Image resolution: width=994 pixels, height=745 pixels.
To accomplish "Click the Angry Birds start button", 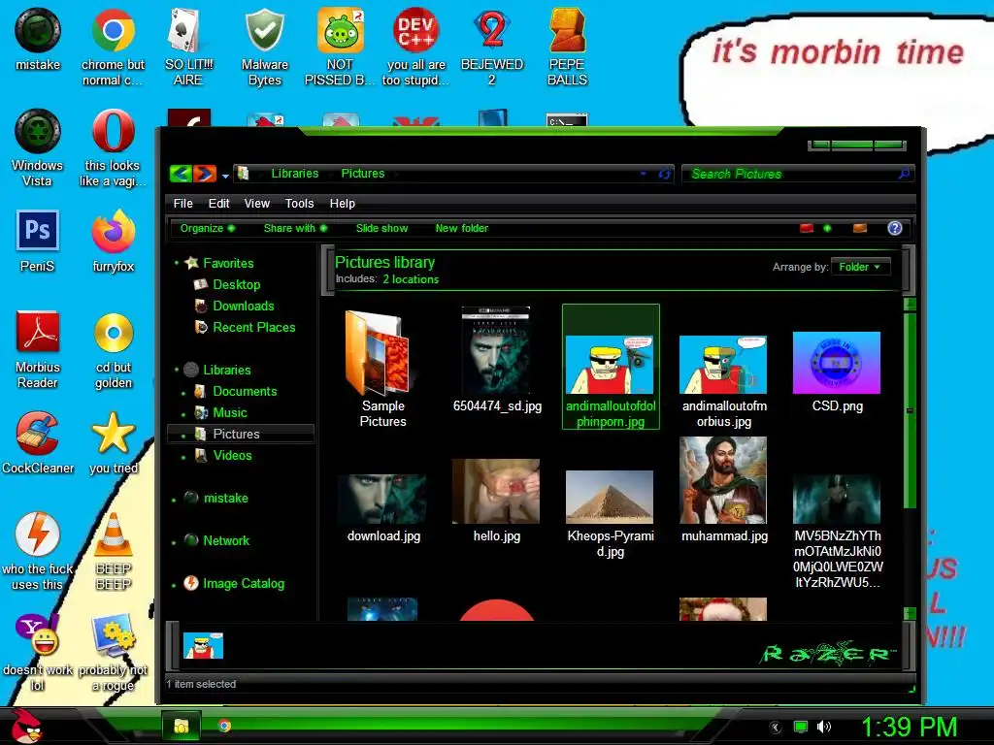I will pos(28,726).
